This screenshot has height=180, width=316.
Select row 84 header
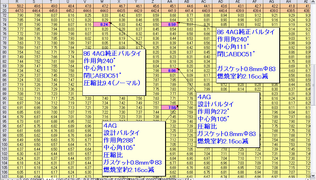(x=5, y=71)
